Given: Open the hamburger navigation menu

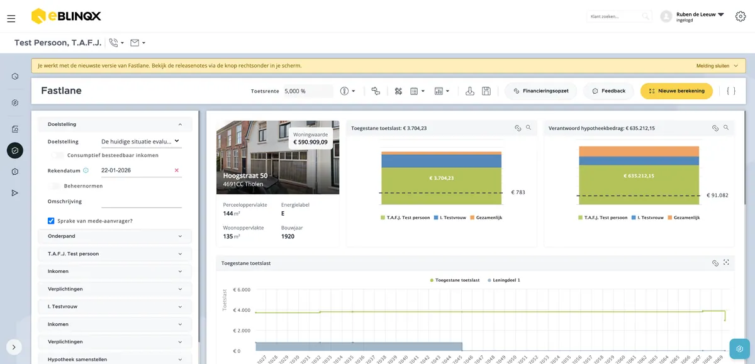Looking at the screenshot, I should point(11,19).
